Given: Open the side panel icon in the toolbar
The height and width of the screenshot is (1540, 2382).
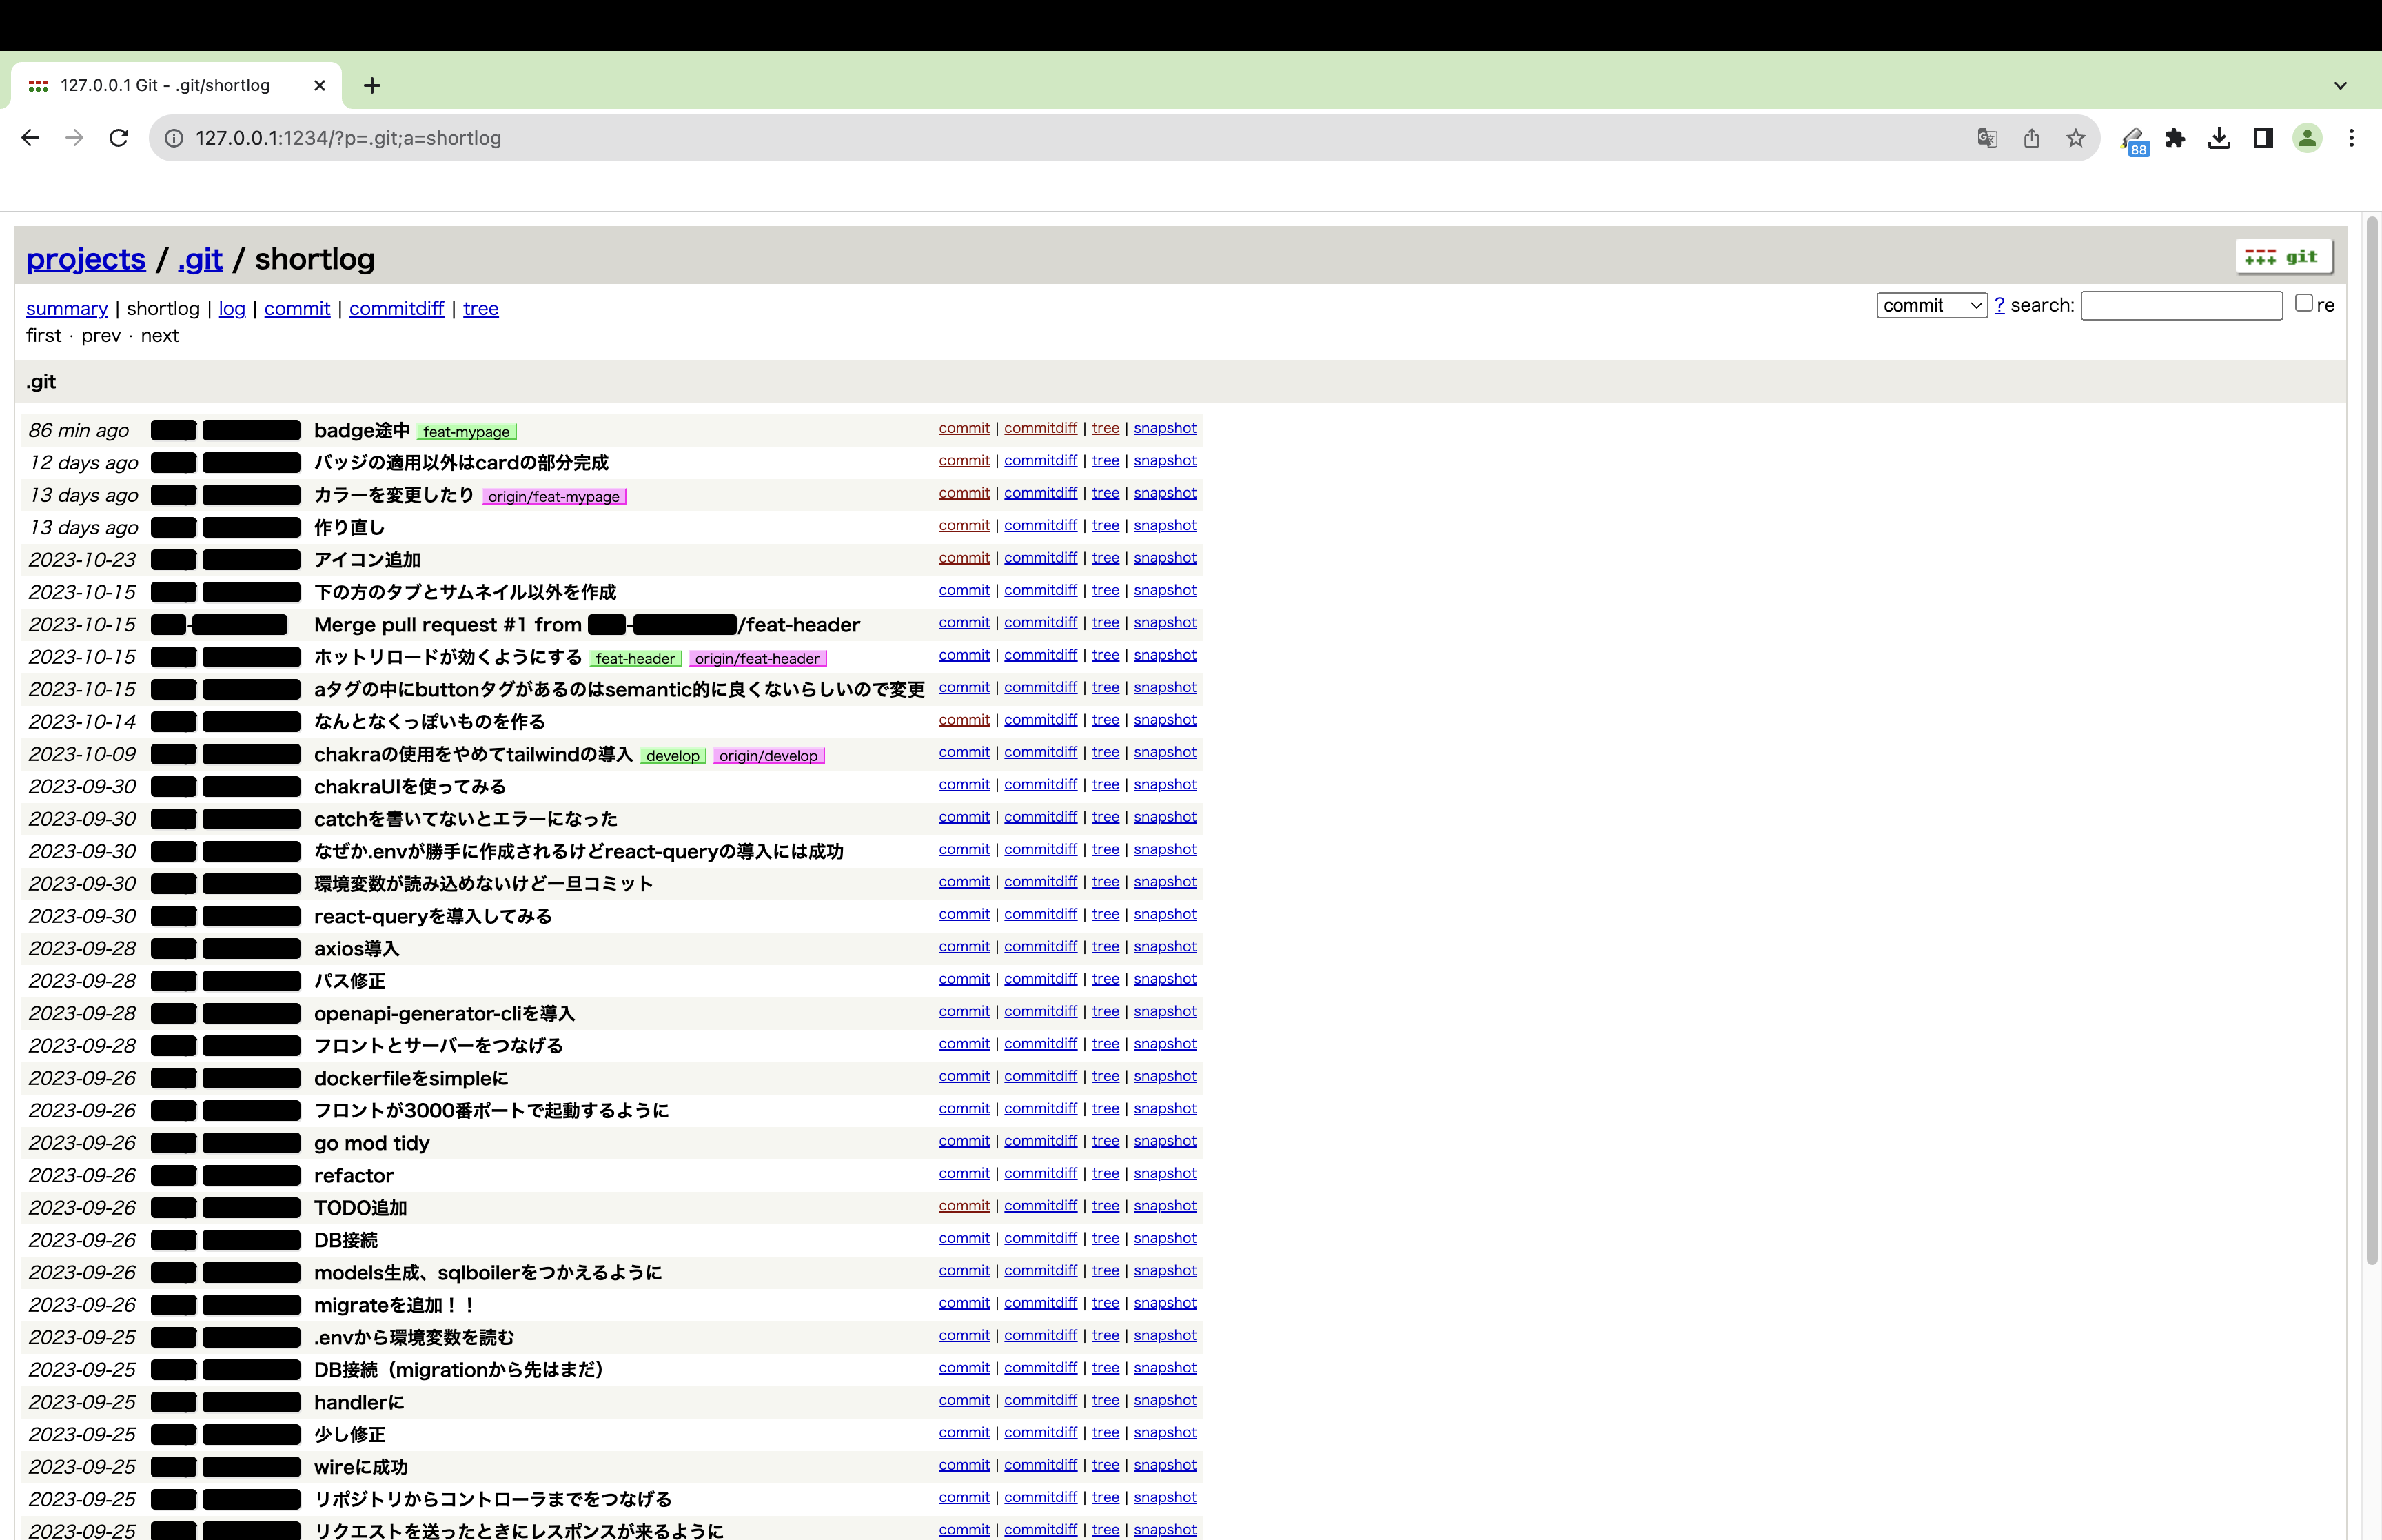Looking at the screenshot, I should pyautogui.click(x=2262, y=138).
